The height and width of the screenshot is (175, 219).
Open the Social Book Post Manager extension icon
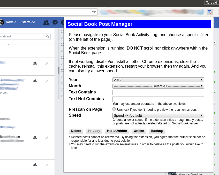click(209, 12)
